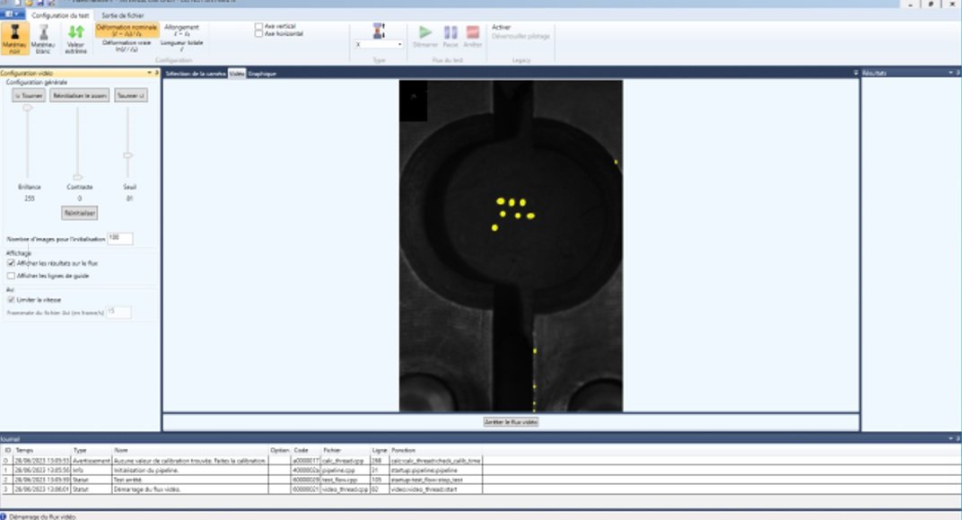
Task: Rotate video left with Tourner button
Action: [x=29, y=96]
